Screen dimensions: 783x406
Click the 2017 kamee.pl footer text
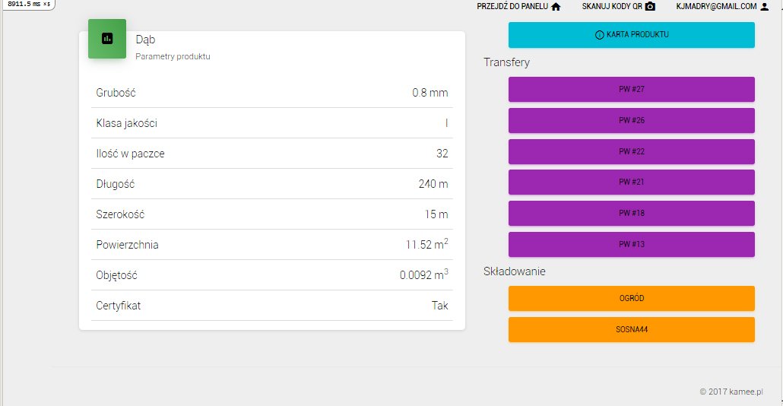click(730, 392)
